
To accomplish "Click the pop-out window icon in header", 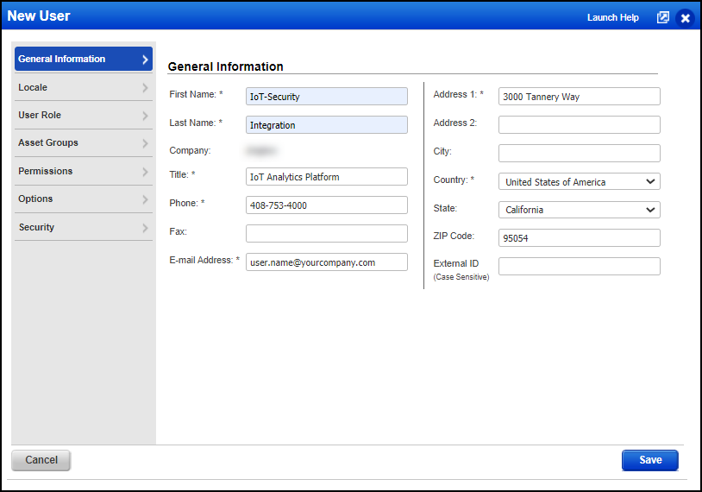I will 662,17.
